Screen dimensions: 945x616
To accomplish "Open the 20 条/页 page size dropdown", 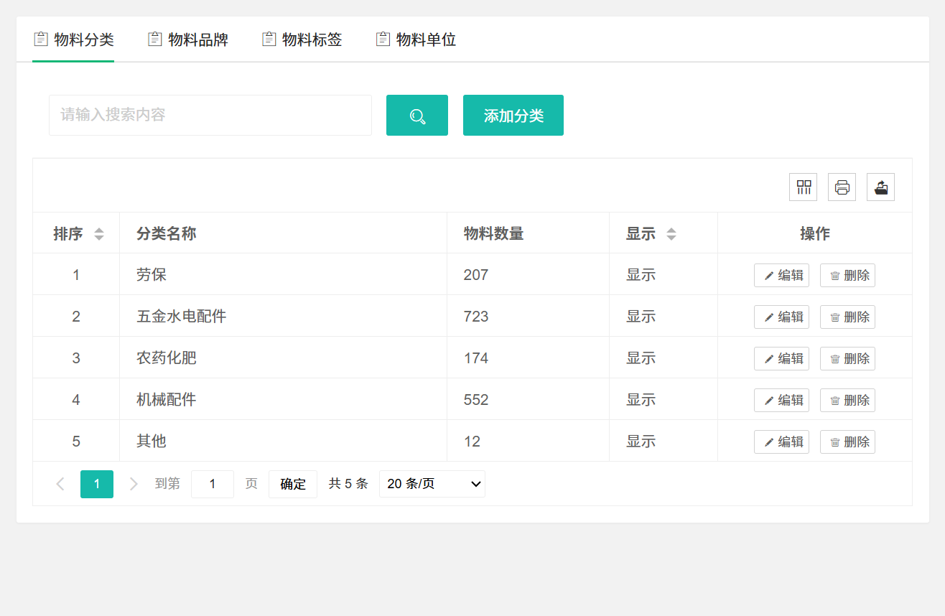I will tap(432, 484).
